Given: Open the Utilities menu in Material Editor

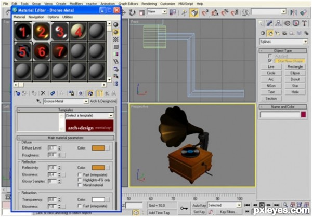Looking at the screenshot, I should [68, 17].
